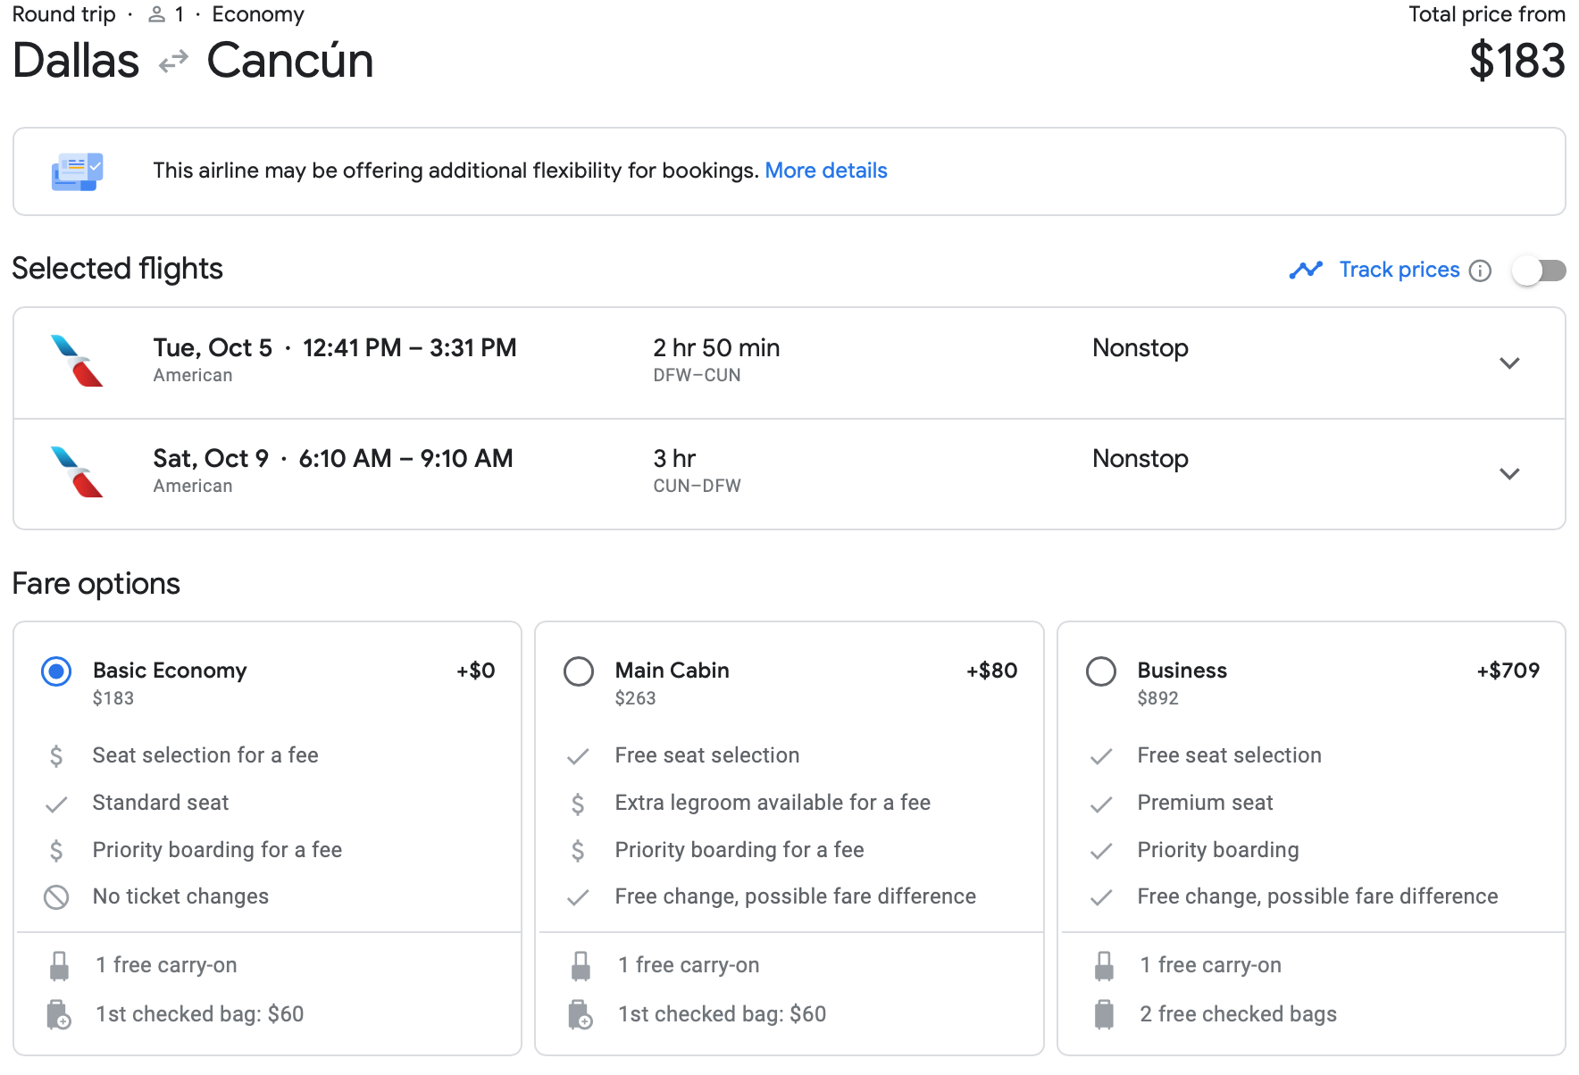Viewport: 1579px width, 1075px height.
Task: Click the No ticket changes prohibited icon
Action: (56, 897)
